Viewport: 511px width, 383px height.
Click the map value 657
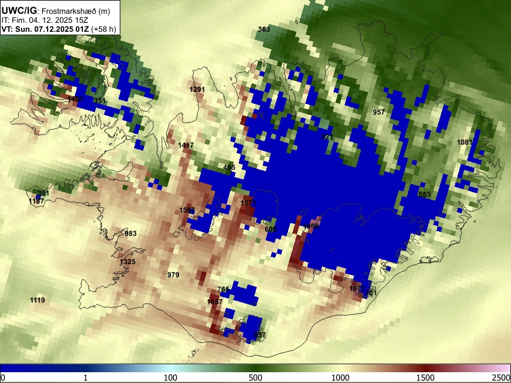pyautogui.click(x=260, y=335)
